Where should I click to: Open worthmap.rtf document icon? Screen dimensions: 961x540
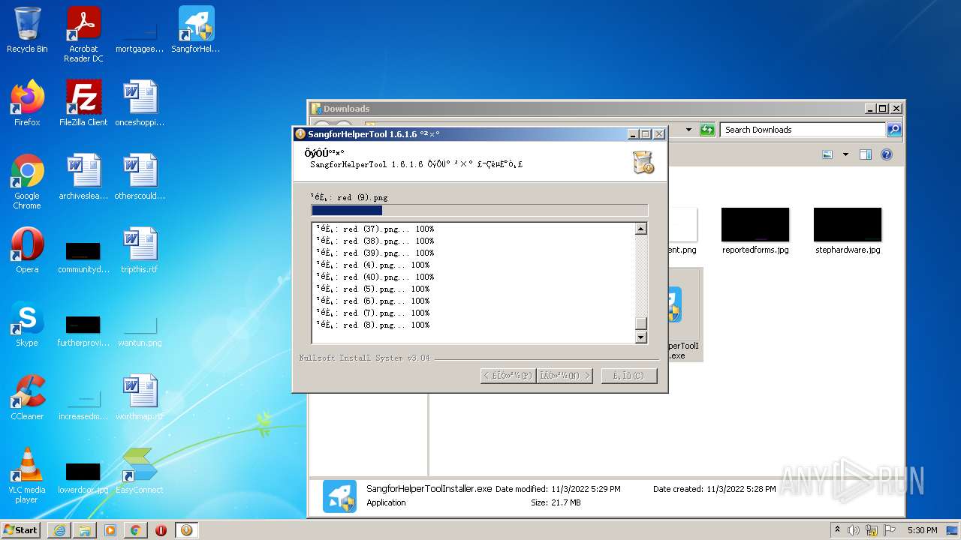pyautogui.click(x=140, y=397)
